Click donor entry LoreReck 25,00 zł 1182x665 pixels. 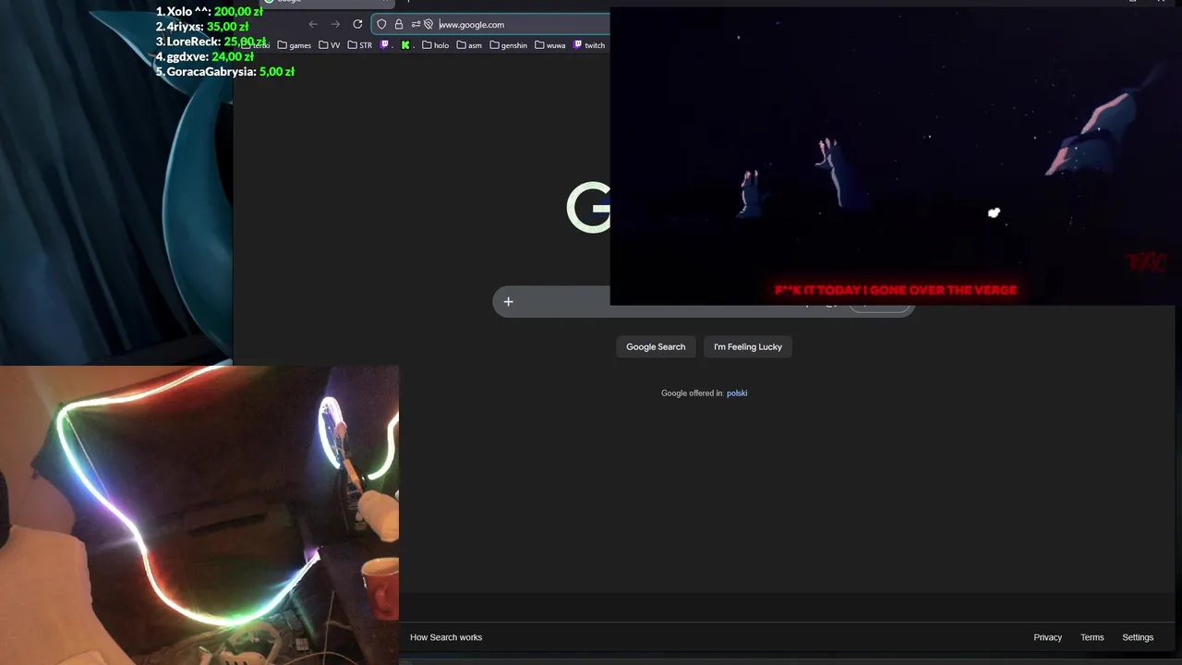click(211, 42)
